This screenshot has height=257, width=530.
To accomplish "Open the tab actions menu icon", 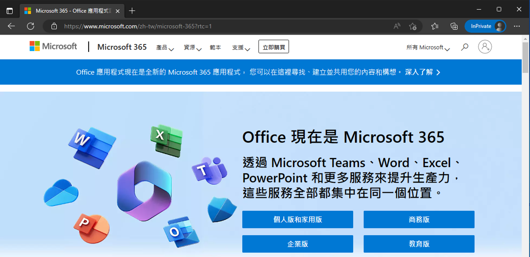I will pos(10,11).
